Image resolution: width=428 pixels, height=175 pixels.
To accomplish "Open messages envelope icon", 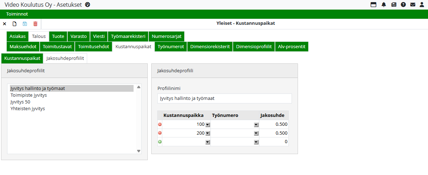I will coord(413,5).
